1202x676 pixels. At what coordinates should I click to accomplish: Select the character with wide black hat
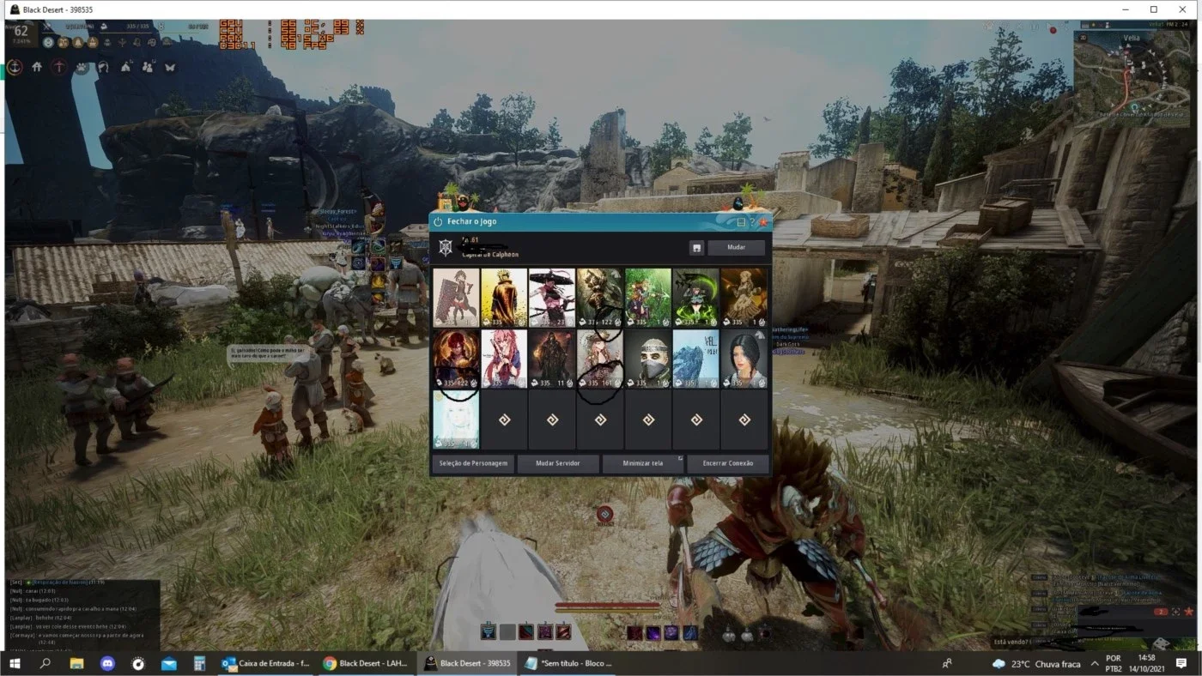552,298
